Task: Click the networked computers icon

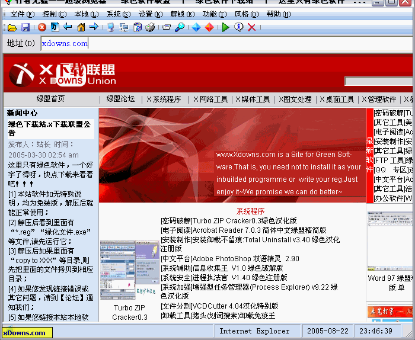Action: [x=123, y=27]
